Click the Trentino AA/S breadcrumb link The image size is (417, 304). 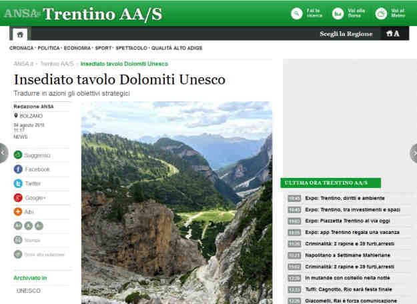(57, 64)
